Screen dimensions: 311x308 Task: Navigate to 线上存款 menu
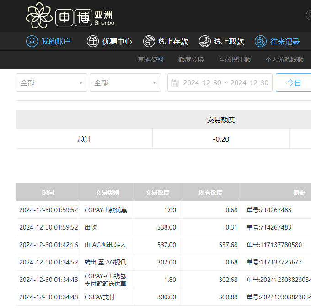(173, 41)
